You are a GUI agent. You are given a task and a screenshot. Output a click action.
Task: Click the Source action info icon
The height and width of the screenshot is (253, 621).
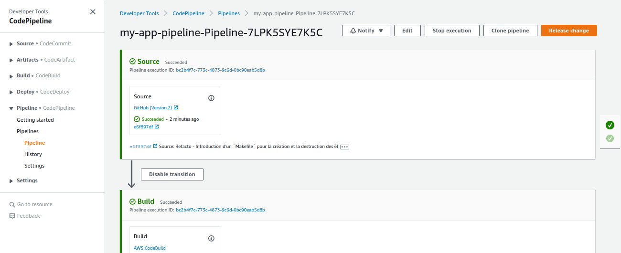(x=211, y=98)
